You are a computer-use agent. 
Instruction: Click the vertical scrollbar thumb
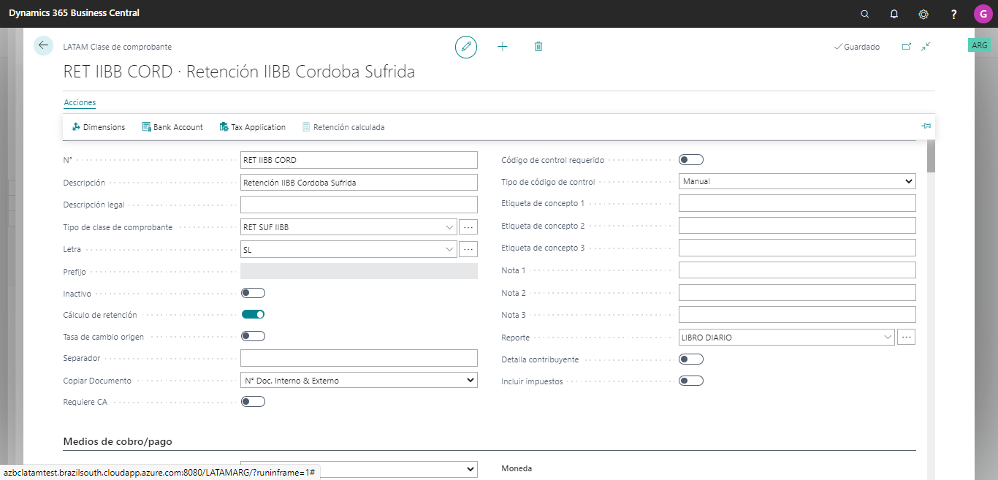[x=931, y=155]
